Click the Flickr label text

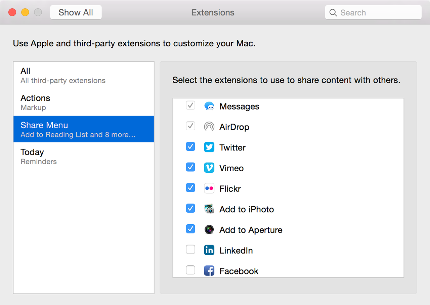(x=230, y=189)
